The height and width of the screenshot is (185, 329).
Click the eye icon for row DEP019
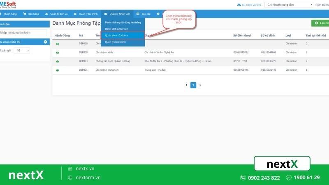pos(58,44)
